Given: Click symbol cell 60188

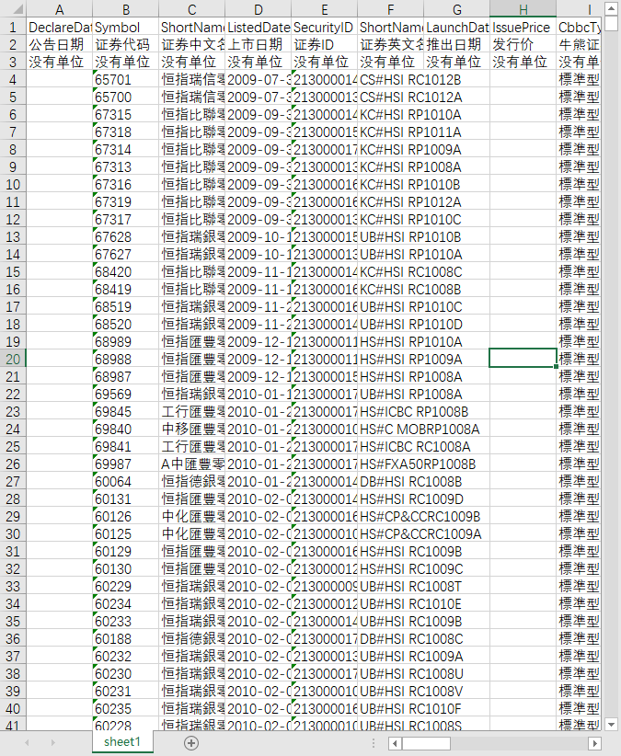Looking at the screenshot, I should click(x=125, y=638).
